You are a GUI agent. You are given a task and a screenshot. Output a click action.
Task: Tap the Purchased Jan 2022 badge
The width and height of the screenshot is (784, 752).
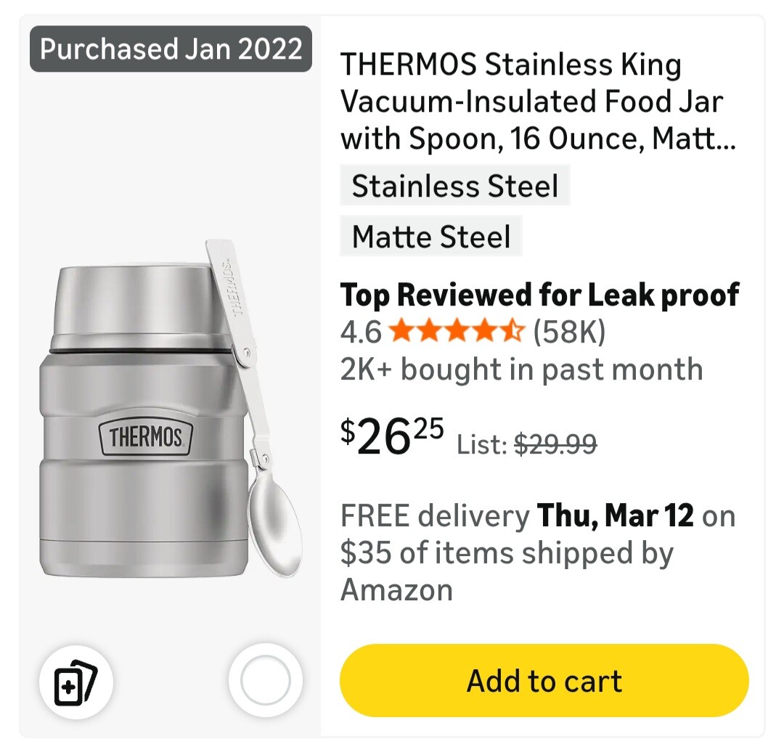tap(171, 49)
